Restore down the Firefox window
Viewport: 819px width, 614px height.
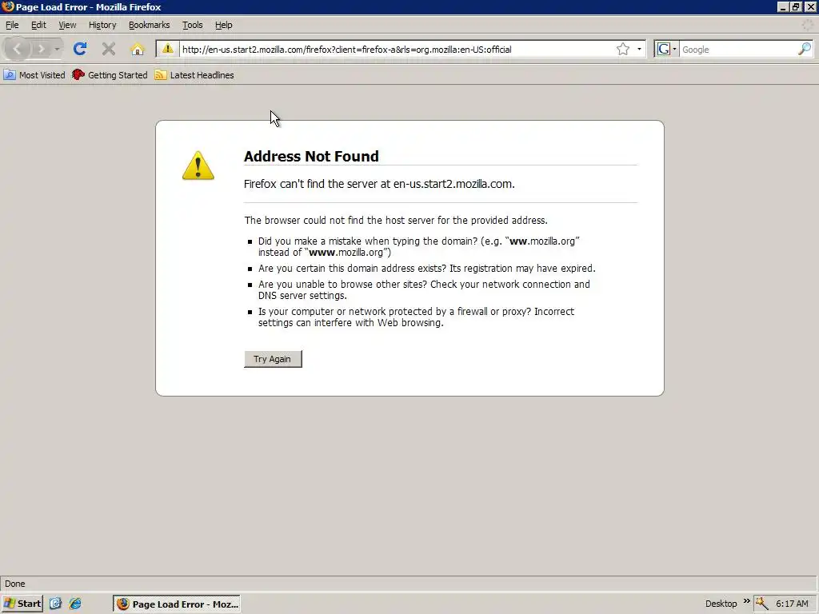796,6
